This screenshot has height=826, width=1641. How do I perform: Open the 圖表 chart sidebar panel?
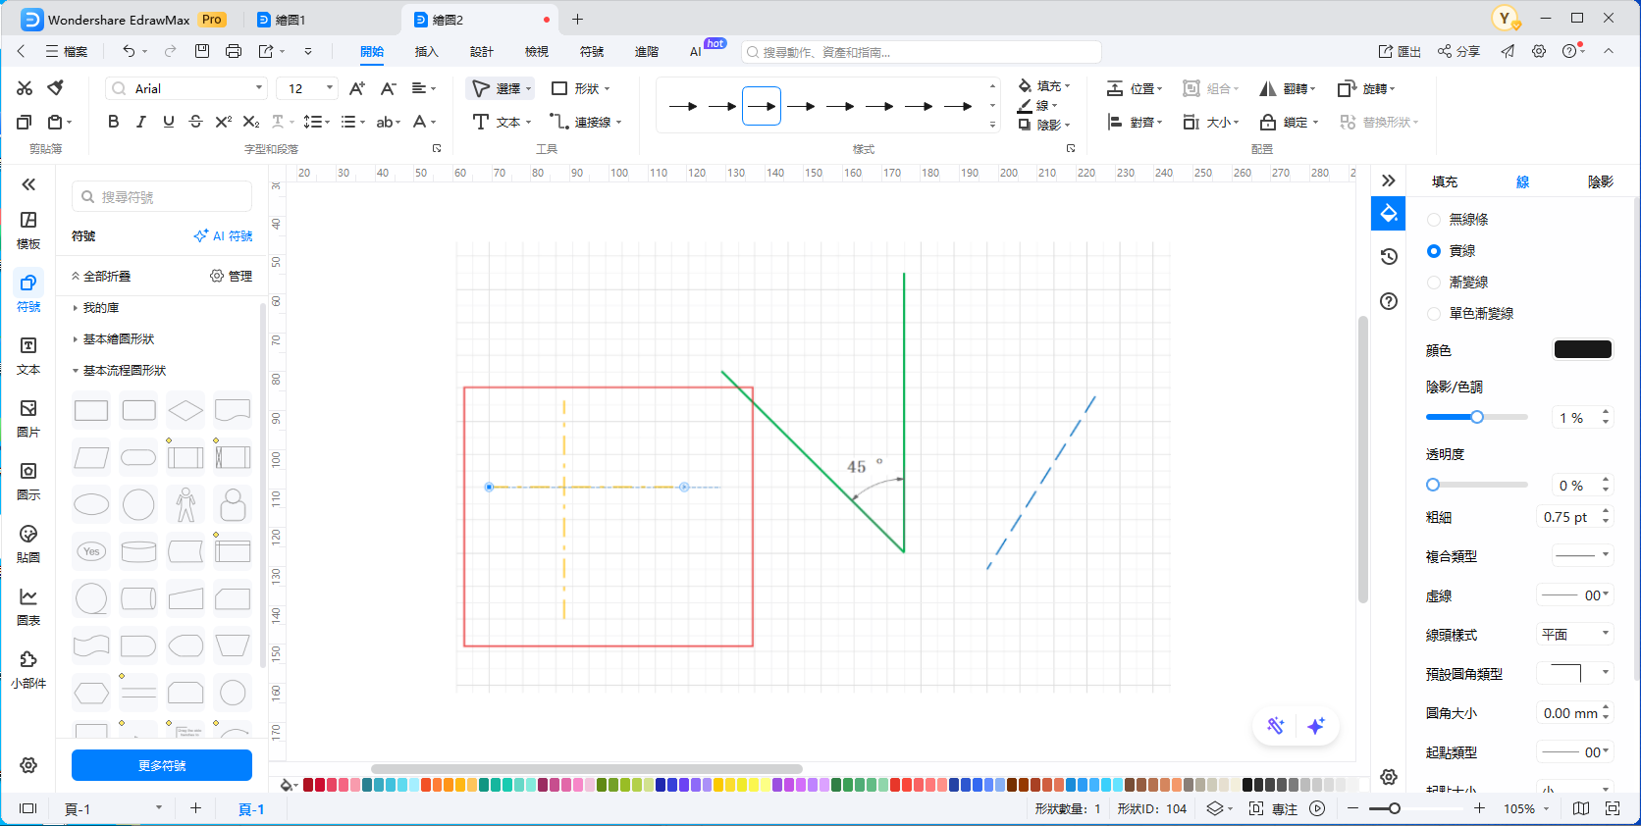pos(28,606)
